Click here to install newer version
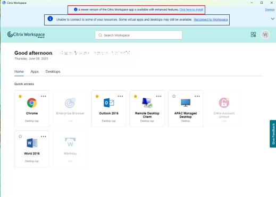Screen dimensions: 276x197 tap(191, 10)
